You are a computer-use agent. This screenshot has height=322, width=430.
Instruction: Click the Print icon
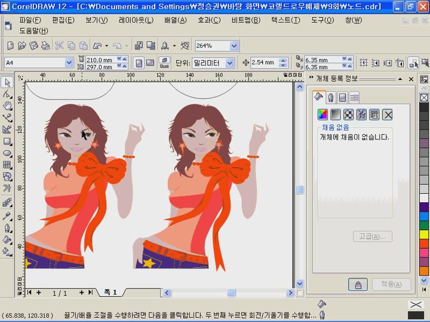tap(45, 45)
